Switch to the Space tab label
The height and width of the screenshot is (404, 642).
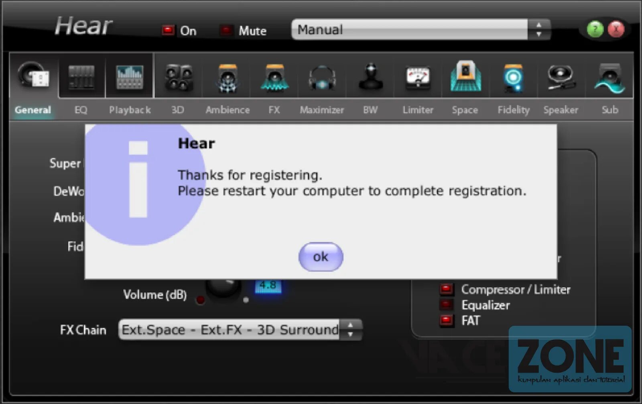(x=465, y=110)
